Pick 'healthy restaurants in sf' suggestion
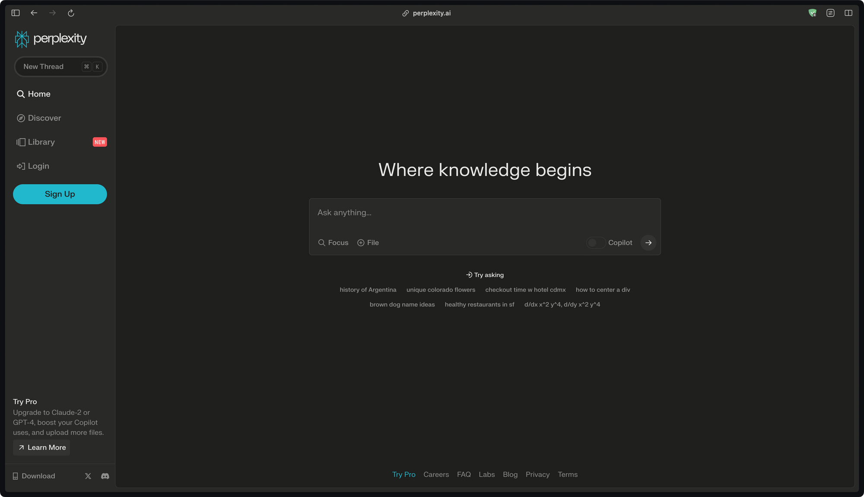 pyautogui.click(x=480, y=304)
